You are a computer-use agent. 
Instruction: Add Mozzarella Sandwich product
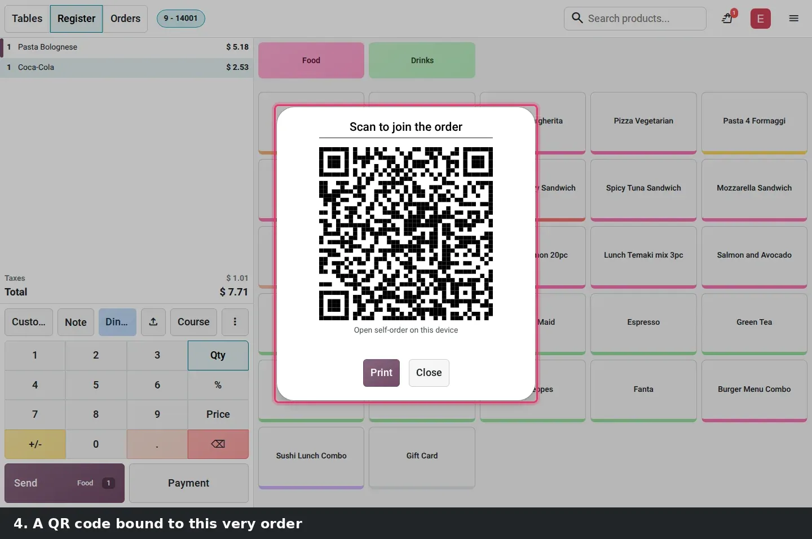[754, 190]
